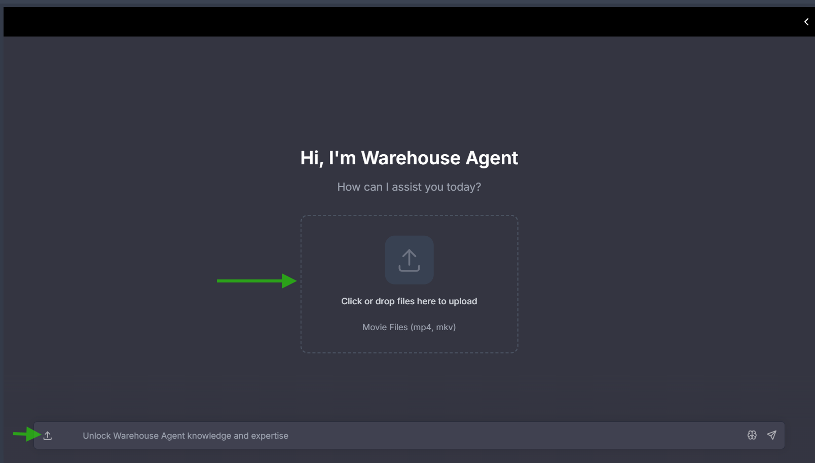
Task: Click the empty chat bar area left of brain icon
Action: tap(558, 436)
